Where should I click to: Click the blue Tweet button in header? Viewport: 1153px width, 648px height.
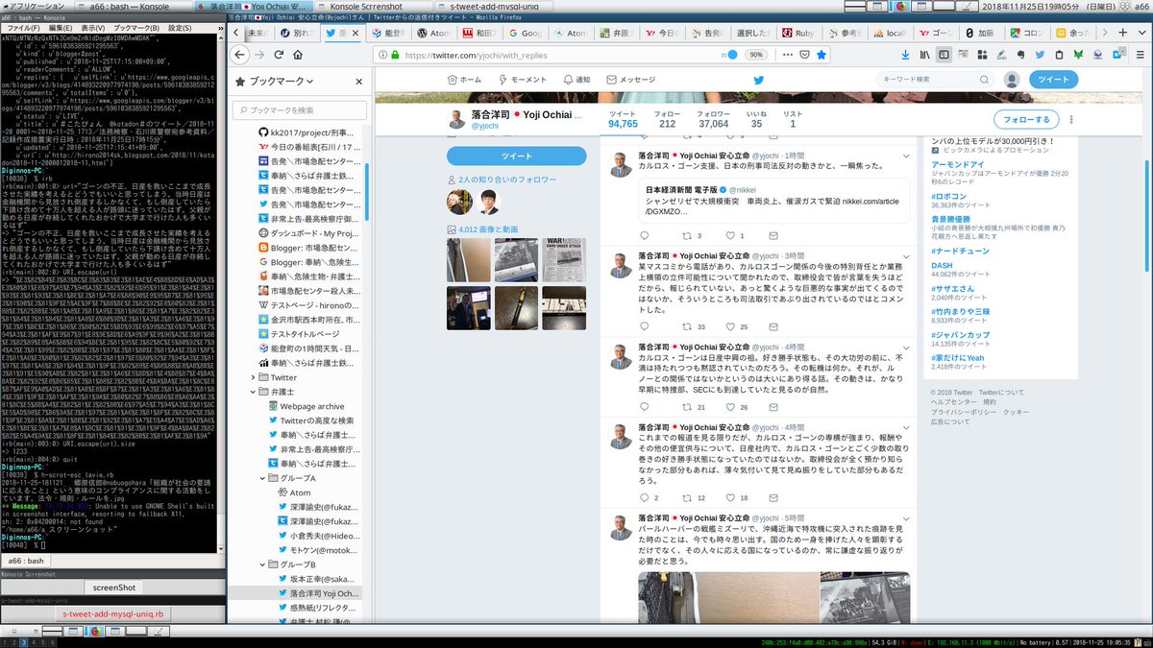1053,80
